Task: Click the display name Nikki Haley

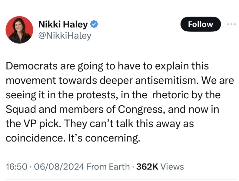Action: 63,24
